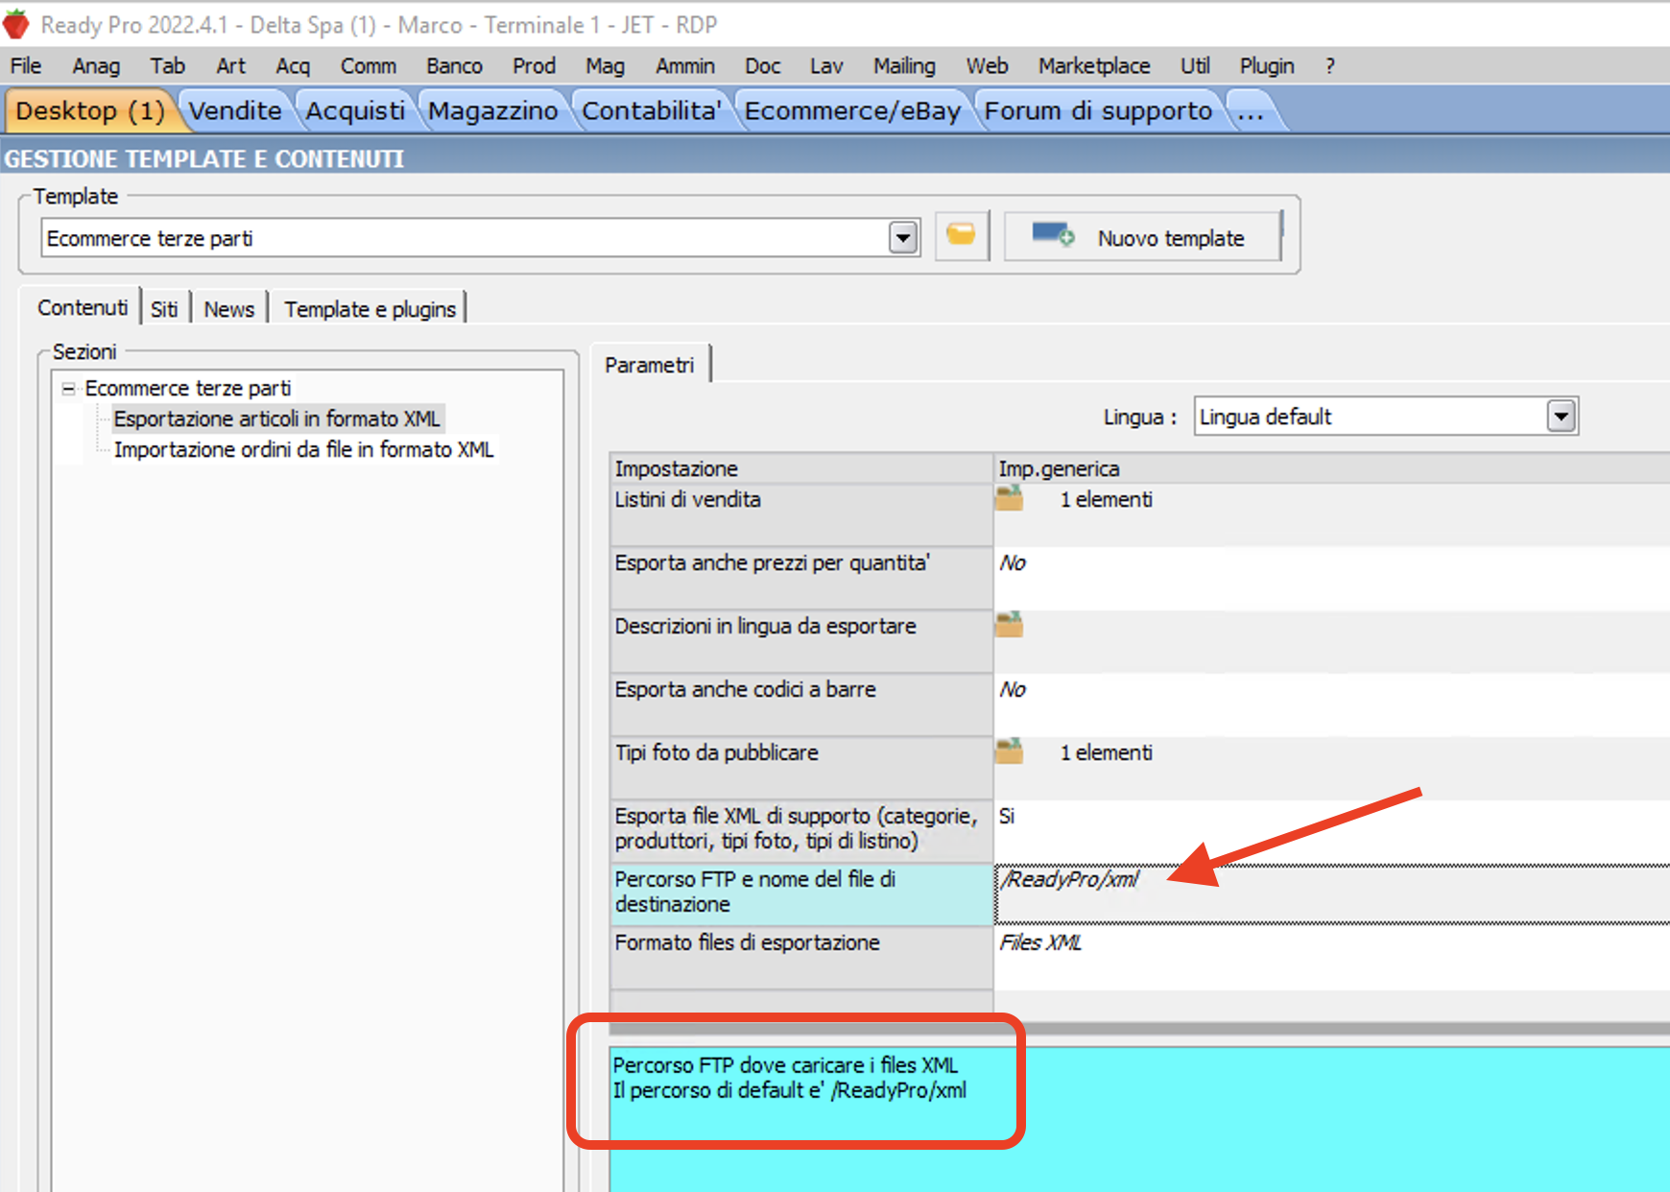Select the News sub-tab
Screen dimensions: 1670x1192
(x=228, y=309)
